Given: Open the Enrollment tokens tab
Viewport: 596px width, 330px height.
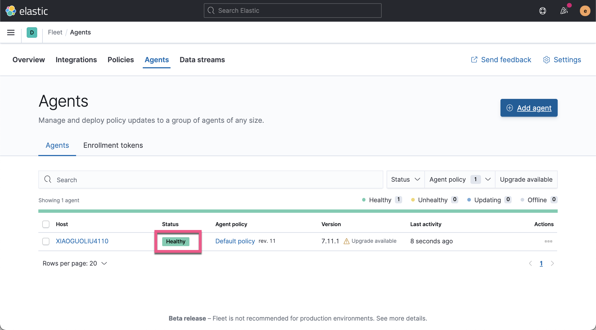Looking at the screenshot, I should [x=113, y=145].
